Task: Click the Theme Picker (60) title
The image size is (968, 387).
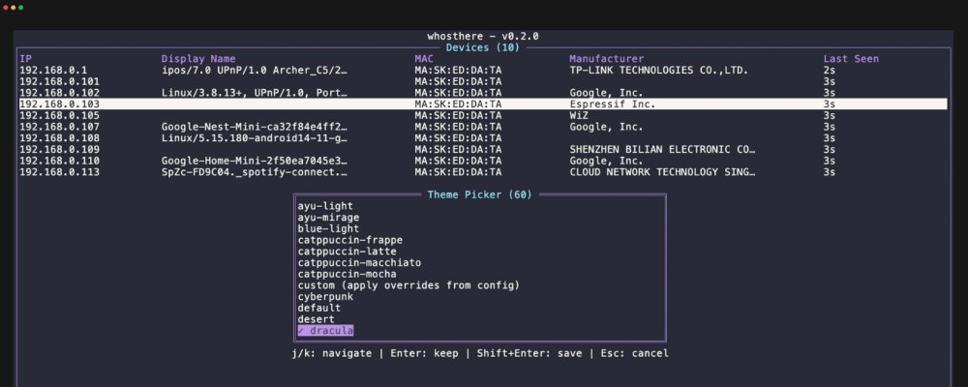Action: [x=479, y=195]
